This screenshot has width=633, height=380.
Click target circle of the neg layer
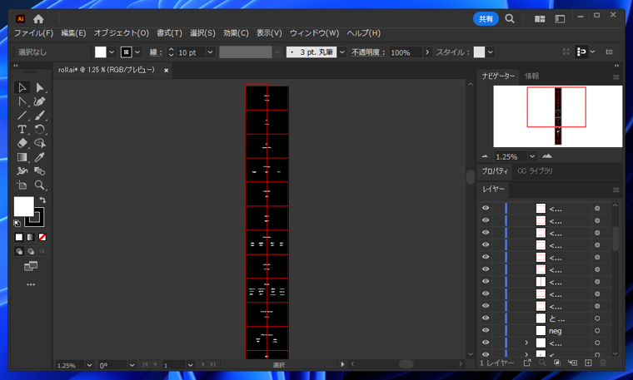[x=597, y=330]
